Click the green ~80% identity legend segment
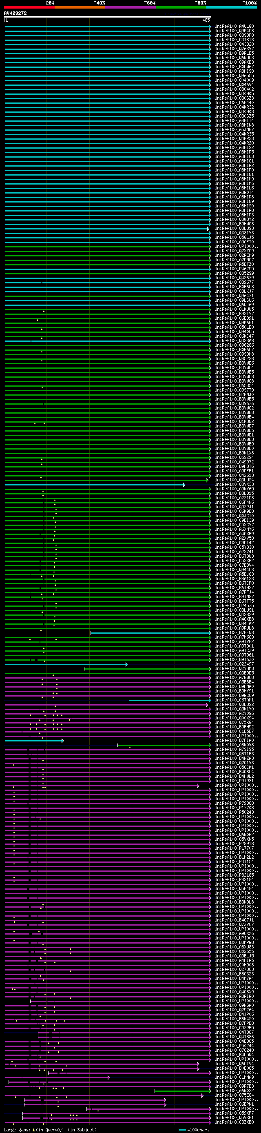 (181, 7)
